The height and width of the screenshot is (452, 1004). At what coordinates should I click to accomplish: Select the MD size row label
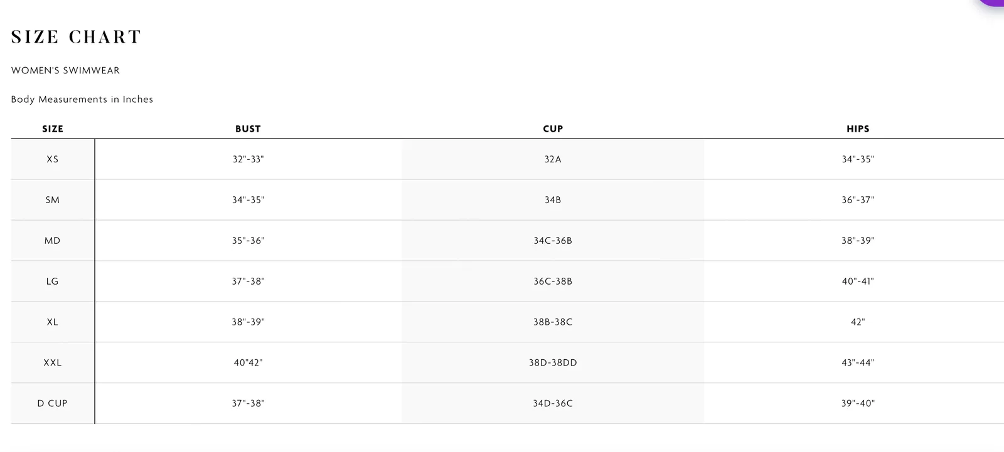[x=53, y=241]
